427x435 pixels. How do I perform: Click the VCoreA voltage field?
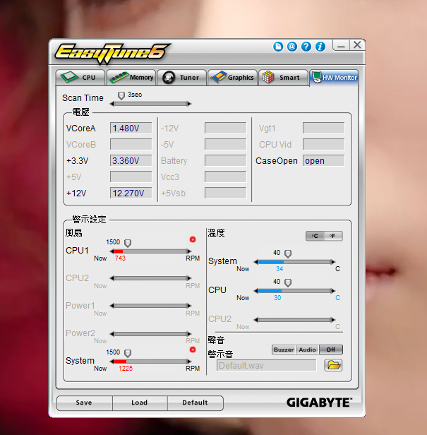click(x=131, y=129)
